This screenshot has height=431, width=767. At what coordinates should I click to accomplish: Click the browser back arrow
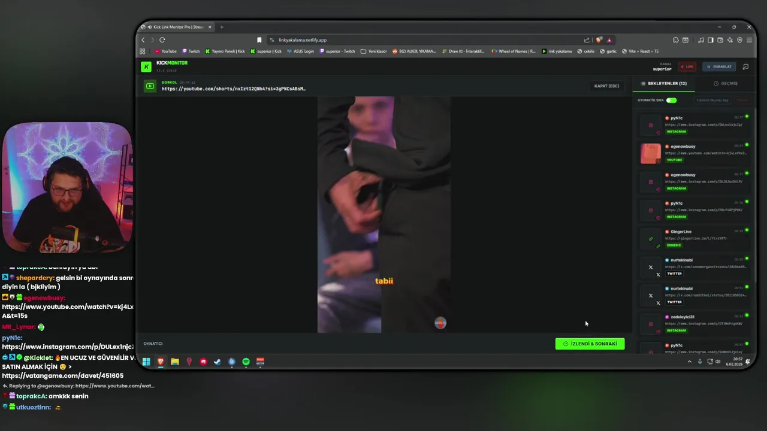143,40
